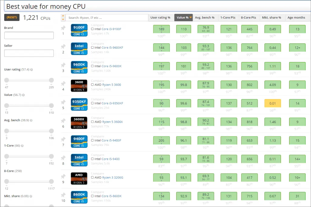Image resolution: width=311 pixels, height=207 pixels.
Task: Click the CPU search input field
Action: point(107,18)
